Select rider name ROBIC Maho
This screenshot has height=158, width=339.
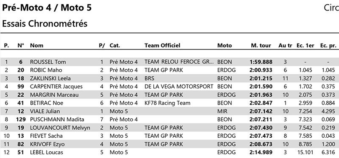click(x=46, y=70)
